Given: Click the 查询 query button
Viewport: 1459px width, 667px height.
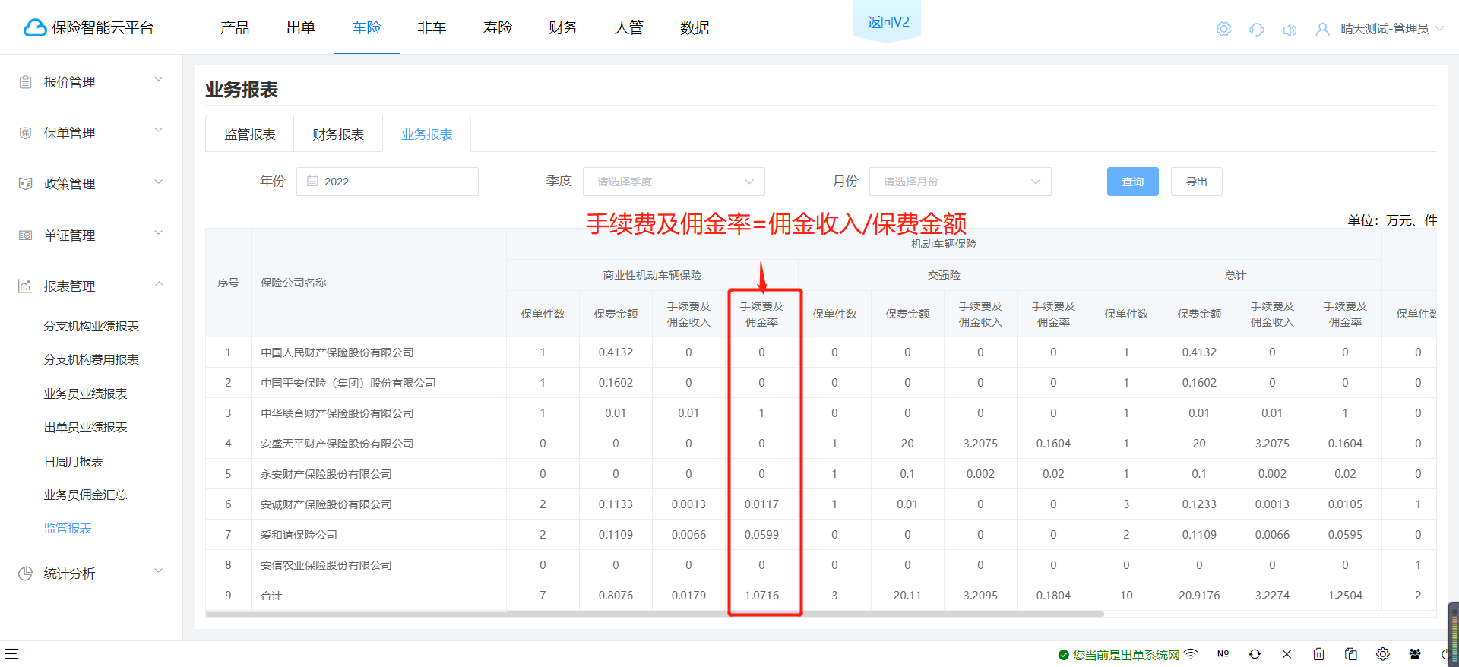Looking at the screenshot, I should pos(1132,182).
